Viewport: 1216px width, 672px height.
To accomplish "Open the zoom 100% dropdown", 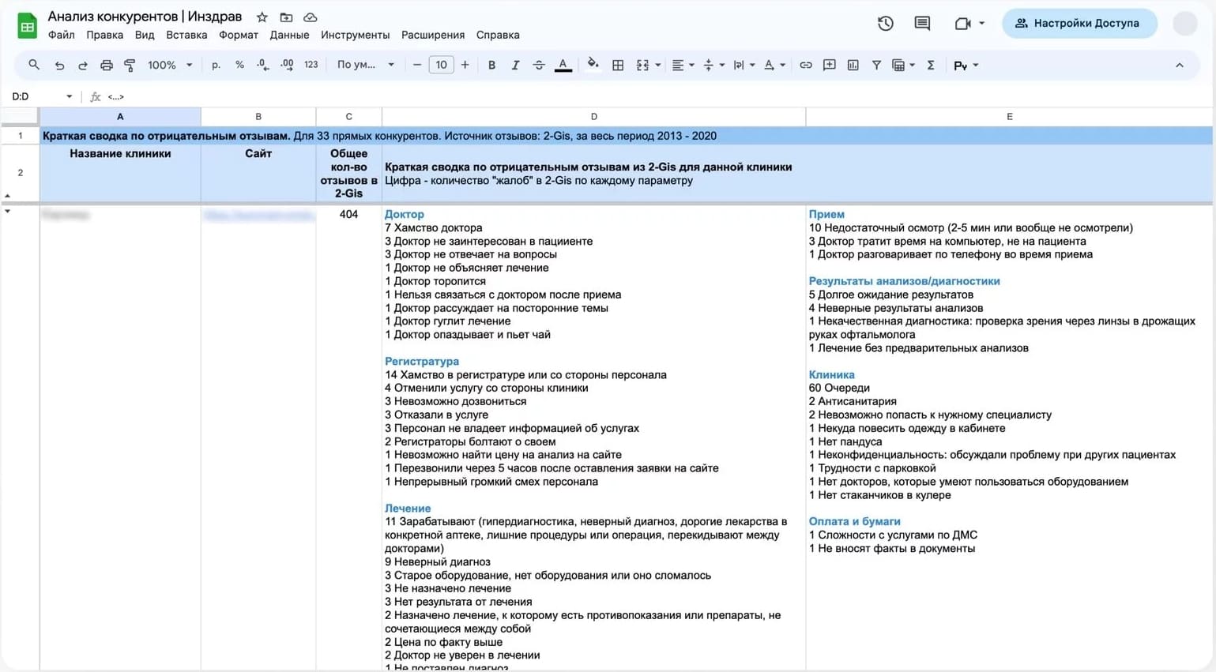I will pyautogui.click(x=170, y=65).
